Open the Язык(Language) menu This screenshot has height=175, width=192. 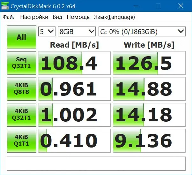(x=114, y=17)
